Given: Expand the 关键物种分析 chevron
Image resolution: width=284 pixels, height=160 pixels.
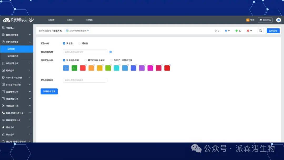Looking at the screenshot, I should (x=30, y=92).
